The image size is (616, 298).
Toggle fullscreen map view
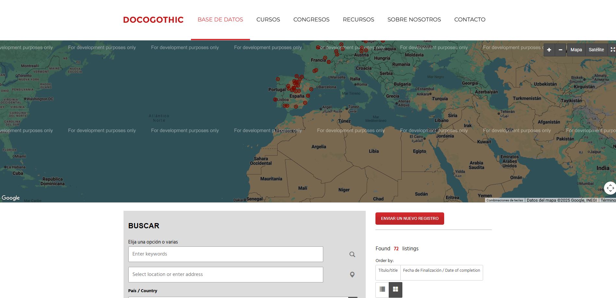coord(612,50)
